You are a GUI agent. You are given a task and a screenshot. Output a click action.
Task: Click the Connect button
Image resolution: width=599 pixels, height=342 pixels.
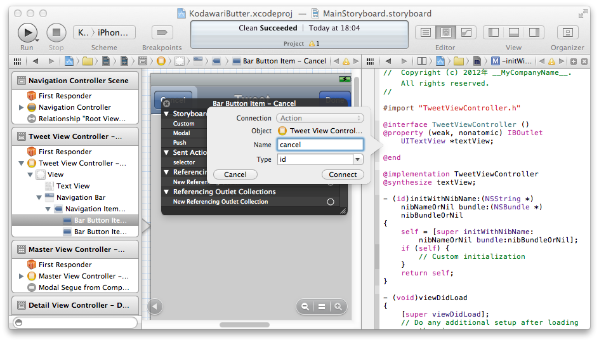tap(343, 174)
